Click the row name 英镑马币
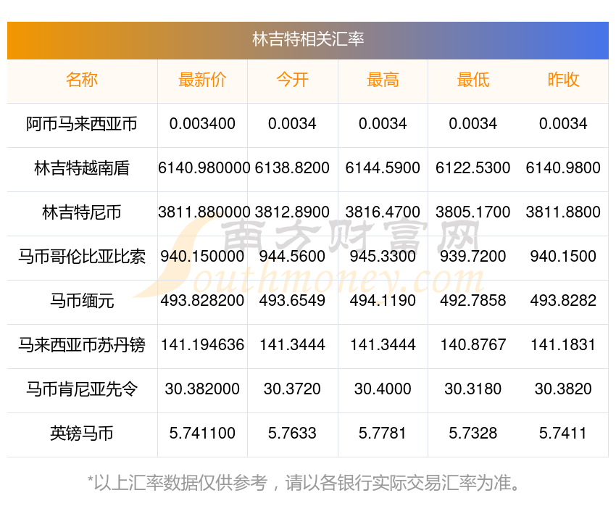Viewport: 616px width, 506px height. coord(82,434)
